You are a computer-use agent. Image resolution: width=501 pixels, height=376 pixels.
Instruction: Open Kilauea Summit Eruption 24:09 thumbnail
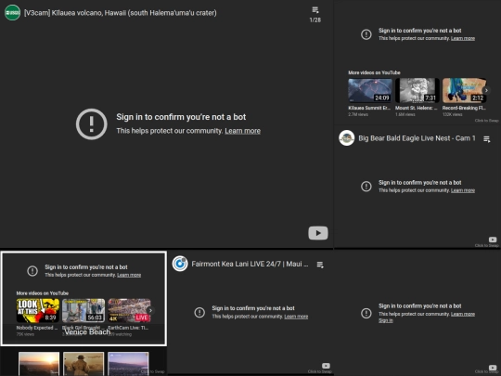(x=370, y=90)
